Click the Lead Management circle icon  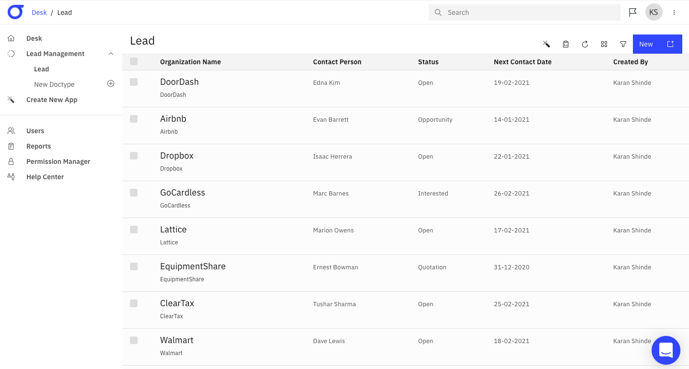[x=11, y=54]
